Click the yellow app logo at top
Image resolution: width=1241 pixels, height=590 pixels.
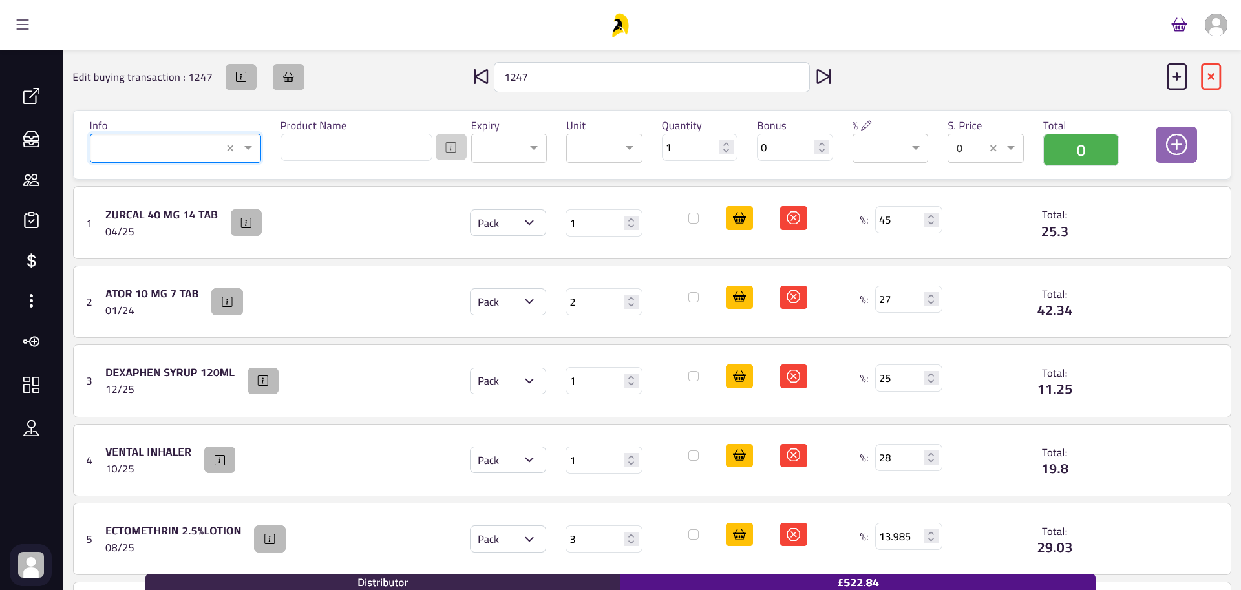pyautogui.click(x=620, y=25)
